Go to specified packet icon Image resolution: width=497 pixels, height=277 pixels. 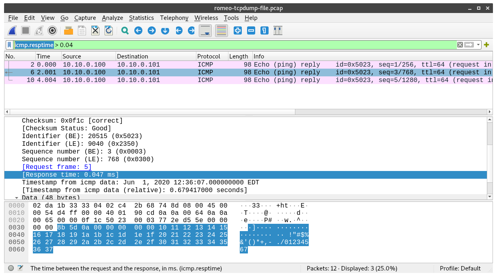pos(165,30)
